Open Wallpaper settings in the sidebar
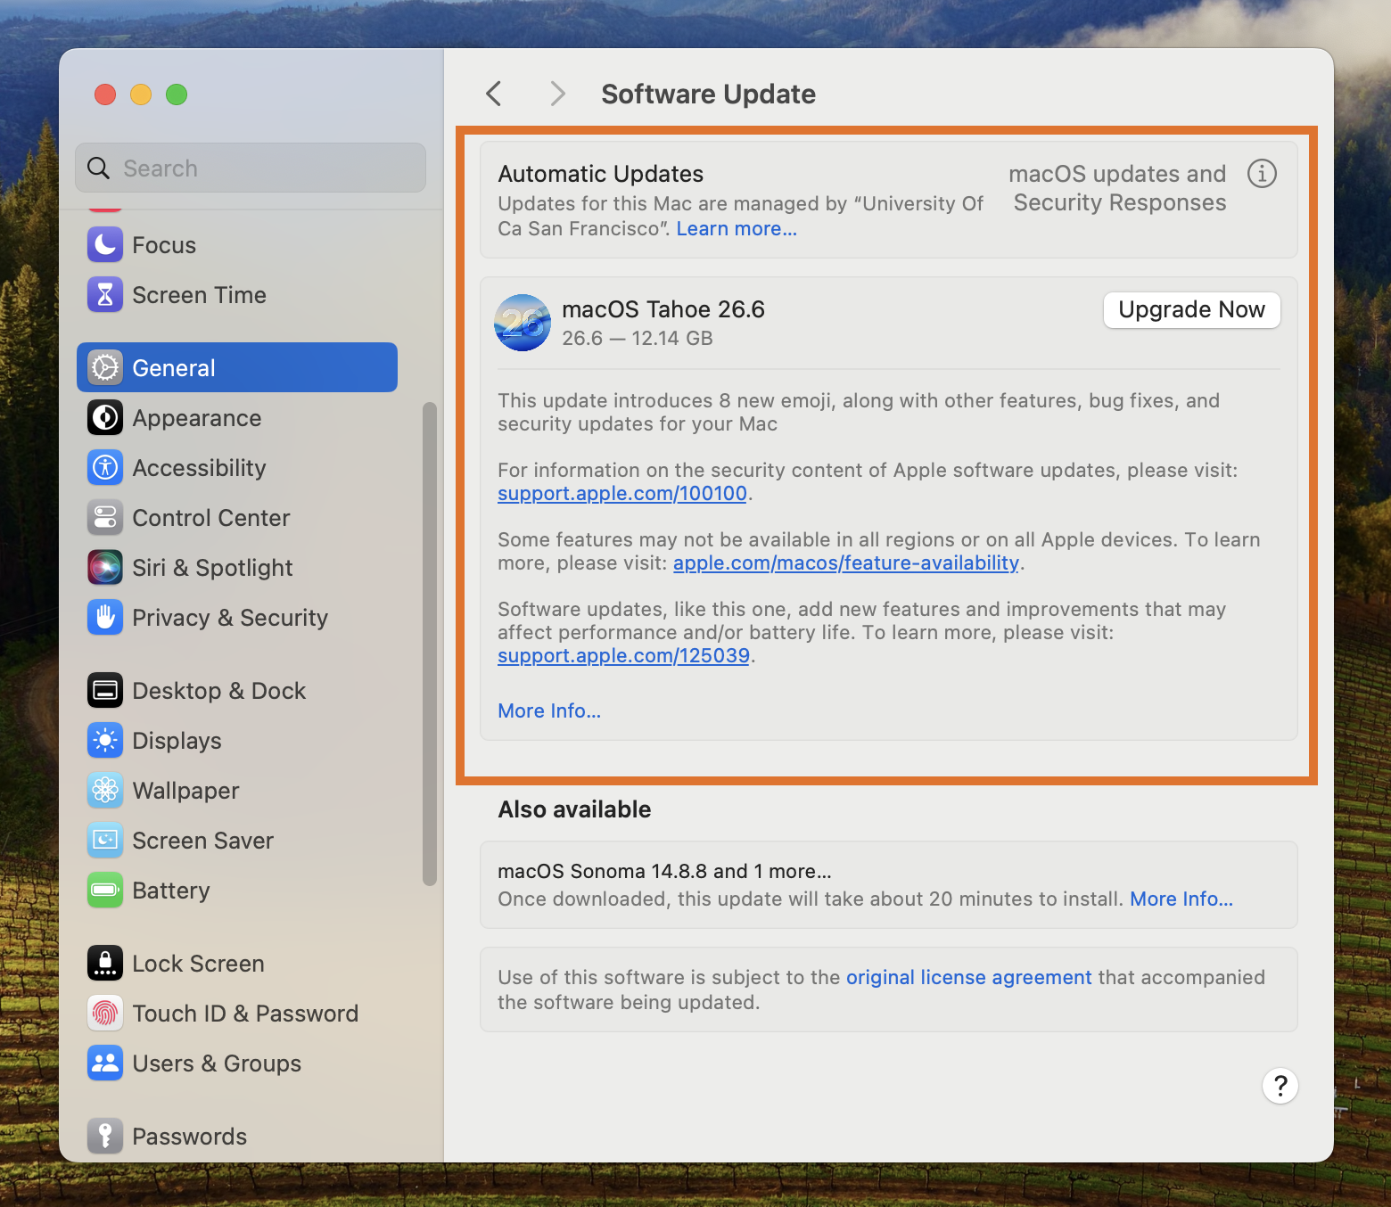This screenshot has height=1207, width=1391. coord(236,791)
